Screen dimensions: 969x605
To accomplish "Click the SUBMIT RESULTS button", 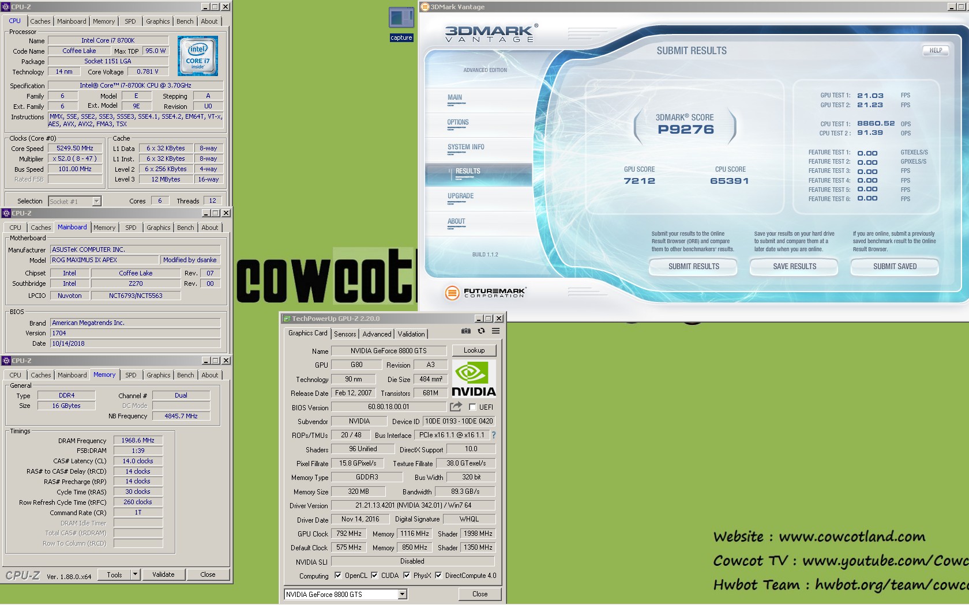I will [x=693, y=267].
